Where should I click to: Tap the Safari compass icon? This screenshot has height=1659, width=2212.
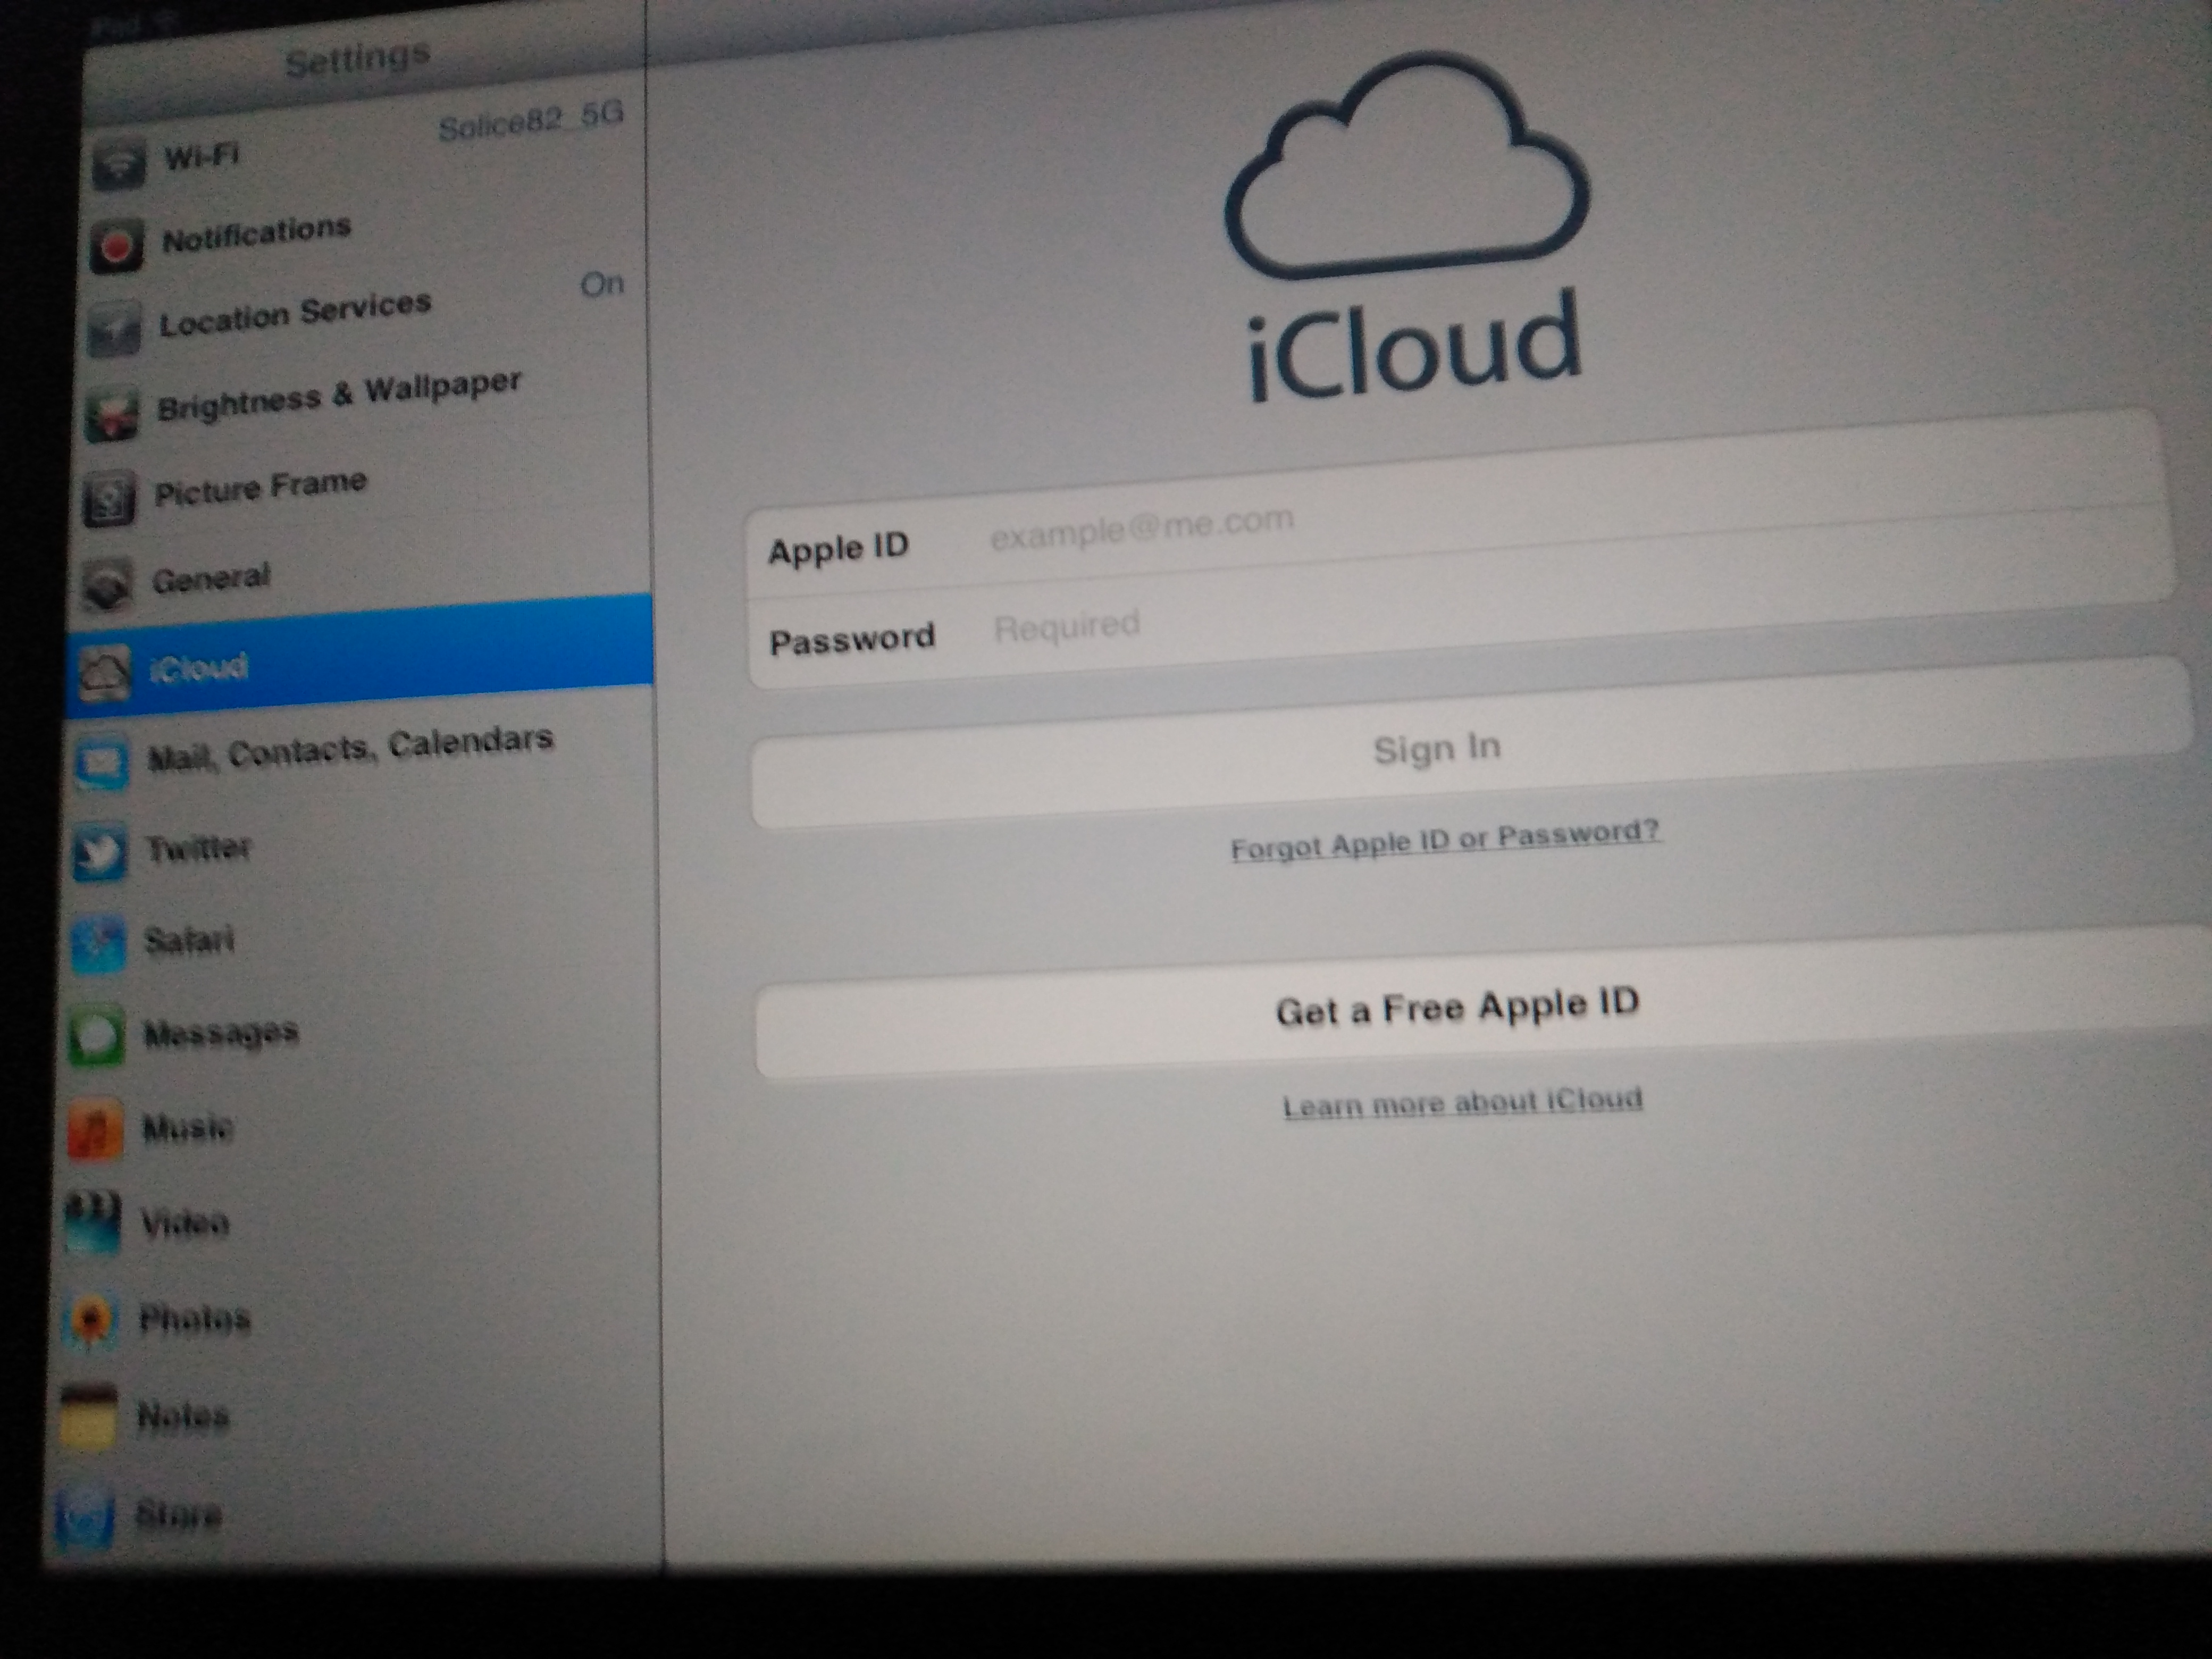(x=98, y=944)
